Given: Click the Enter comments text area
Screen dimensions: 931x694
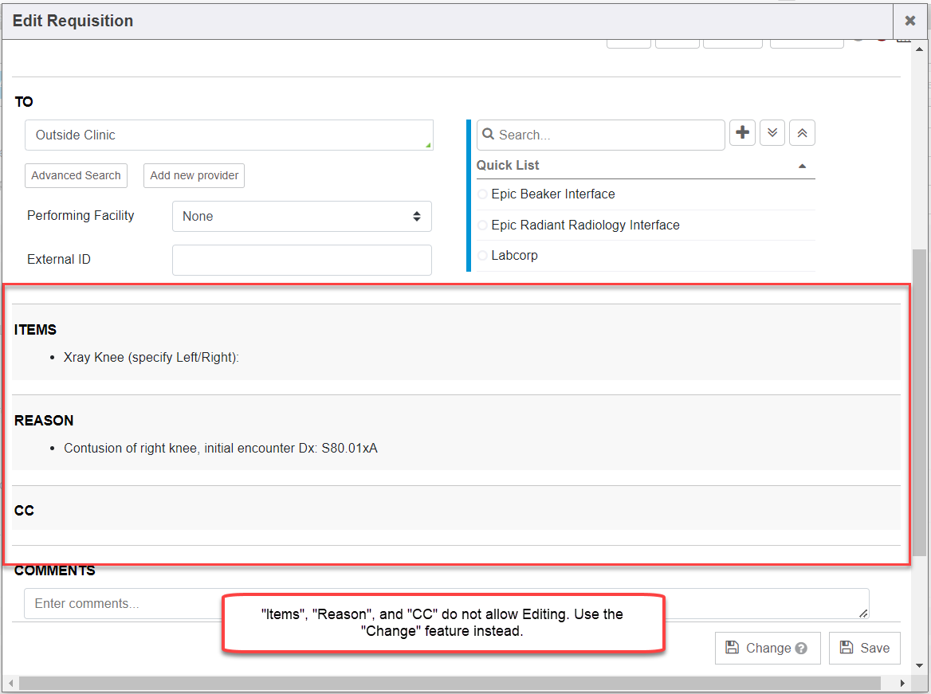Looking at the screenshot, I should 446,604.
